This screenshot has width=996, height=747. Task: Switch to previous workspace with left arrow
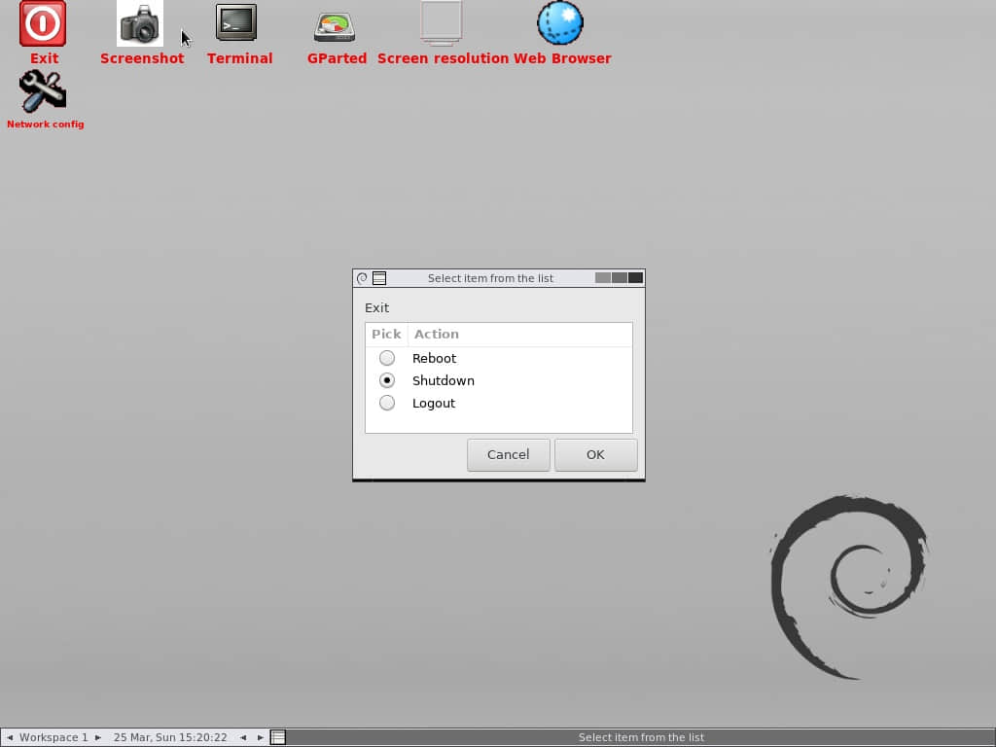tap(10, 737)
